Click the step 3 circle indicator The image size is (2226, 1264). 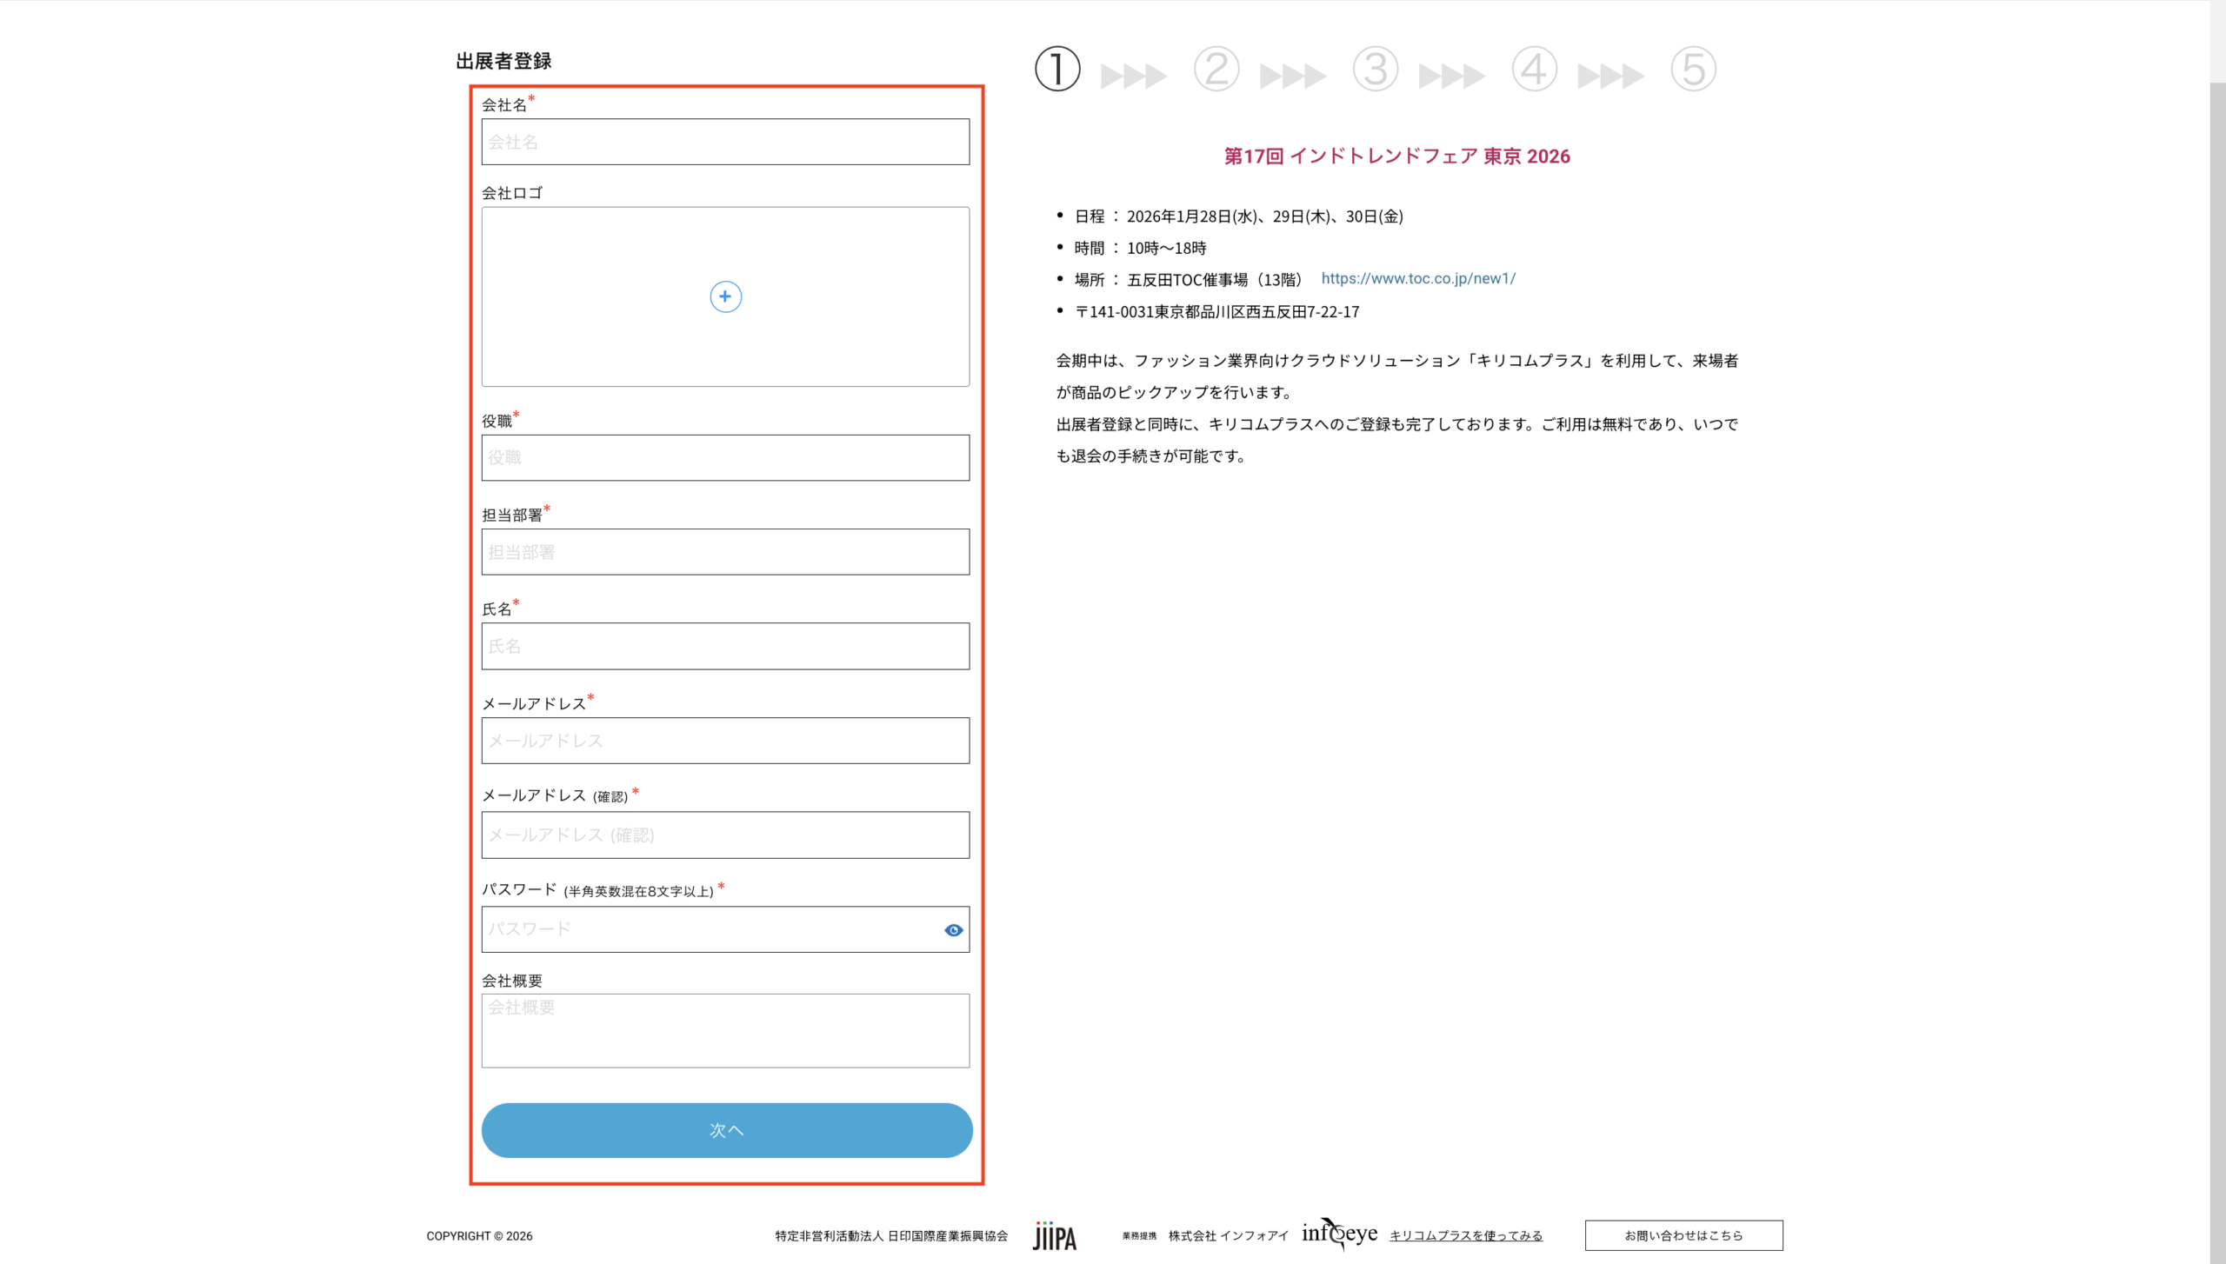point(1376,70)
